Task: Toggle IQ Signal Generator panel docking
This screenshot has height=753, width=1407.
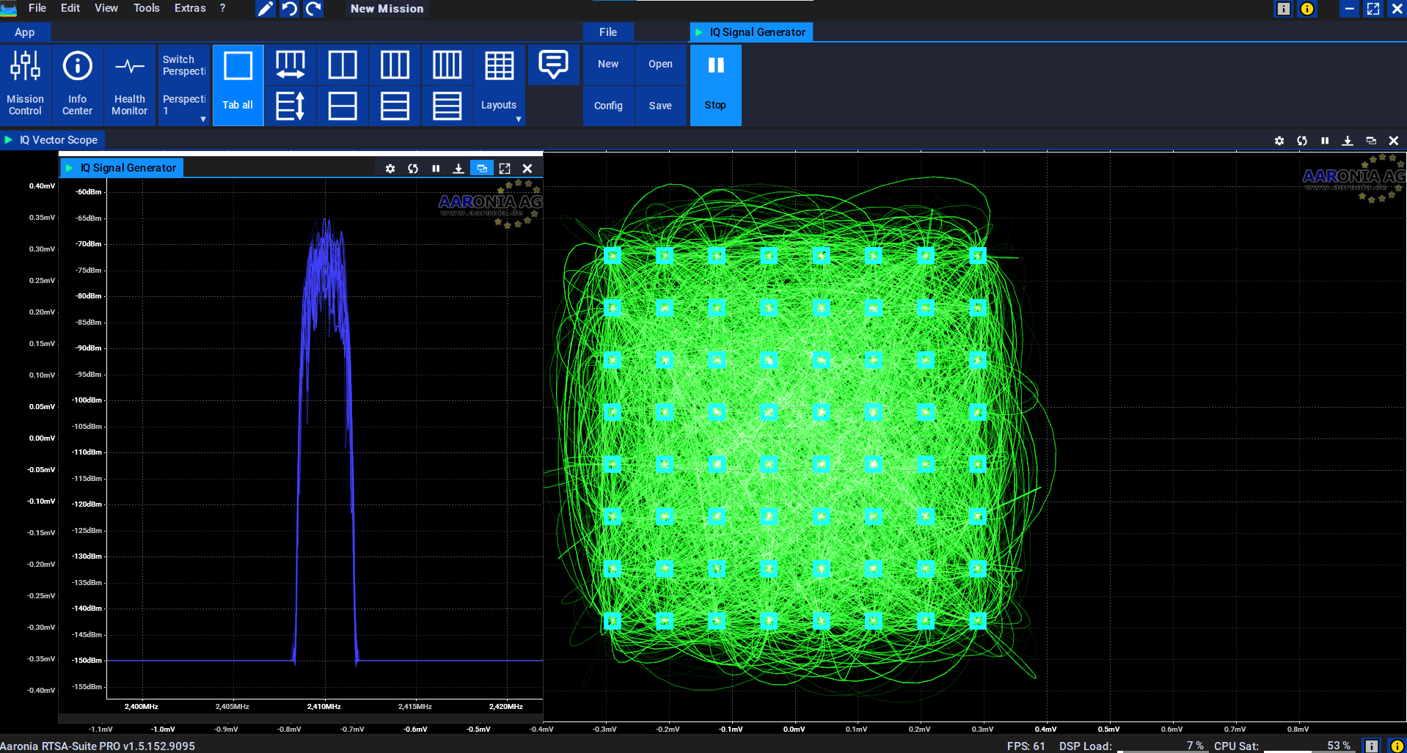Action: point(481,169)
